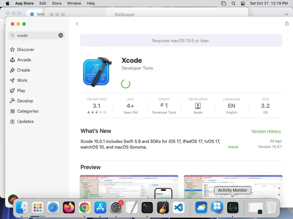Open System Settings from the Dock
The height and width of the screenshot is (219, 293).
[x=116, y=208]
